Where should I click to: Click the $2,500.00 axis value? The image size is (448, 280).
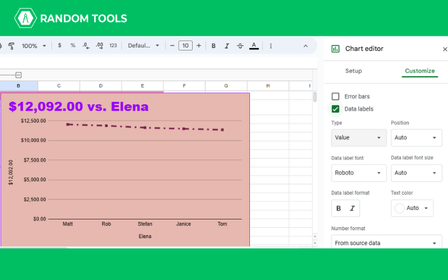[x=35, y=199]
